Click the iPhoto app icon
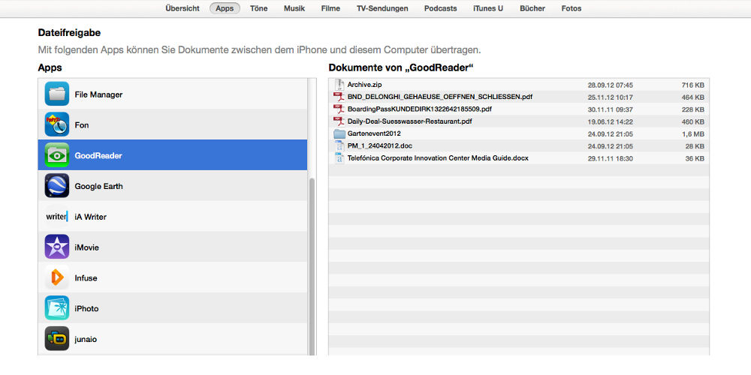This screenshot has height=375, width=751. click(57, 308)
